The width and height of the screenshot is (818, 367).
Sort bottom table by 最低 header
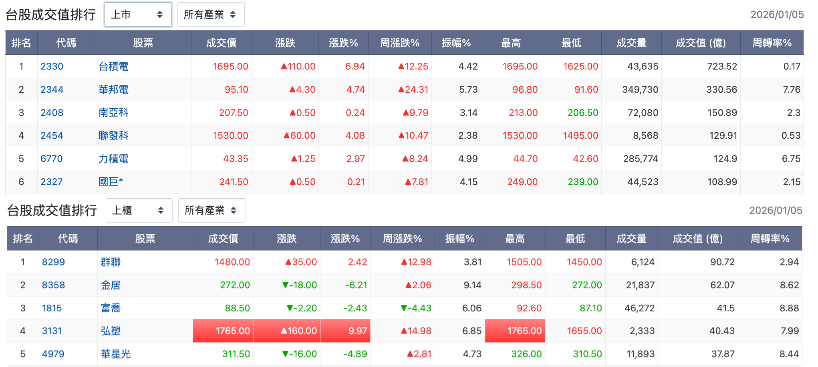[575, 239]
